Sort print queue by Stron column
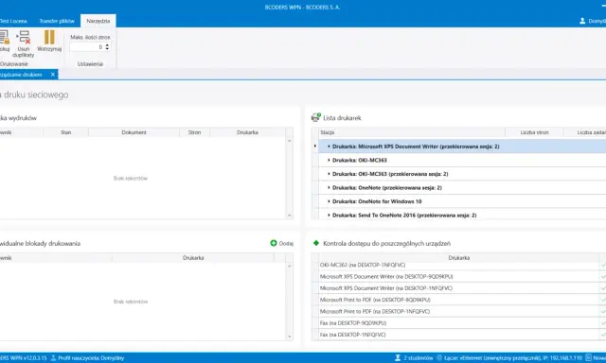The image size is (606, 363). coord(194,132)
